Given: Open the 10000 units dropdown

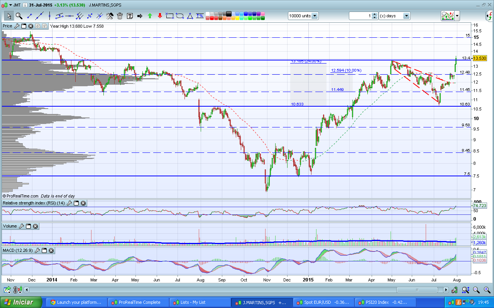Looking at the screenshot, I should (315, 16).
